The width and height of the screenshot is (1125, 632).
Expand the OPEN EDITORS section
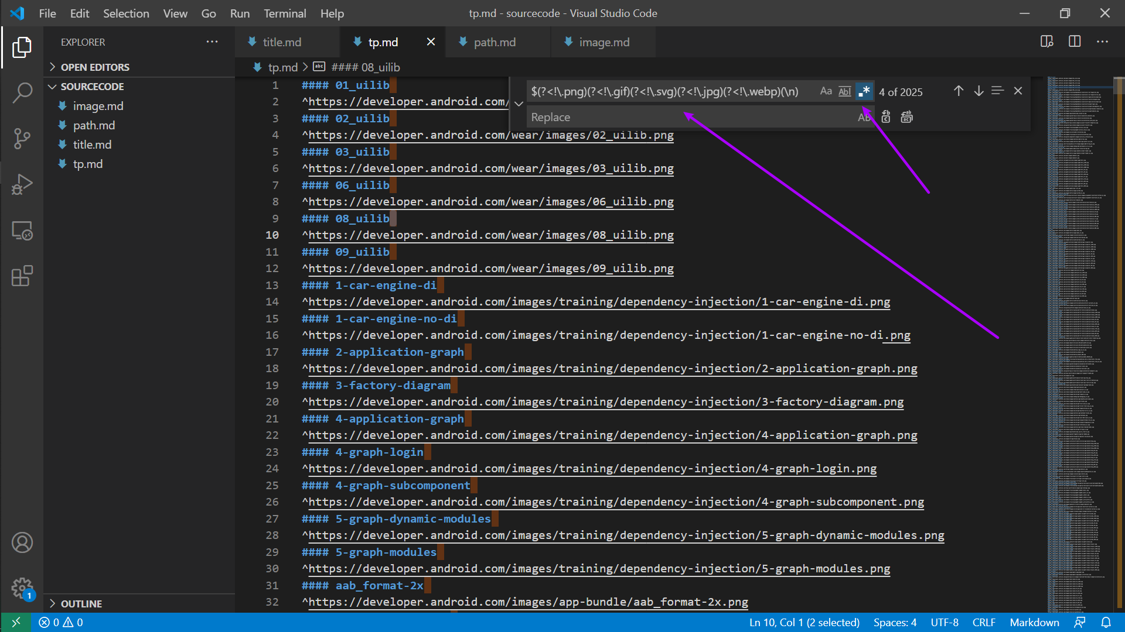95,67
